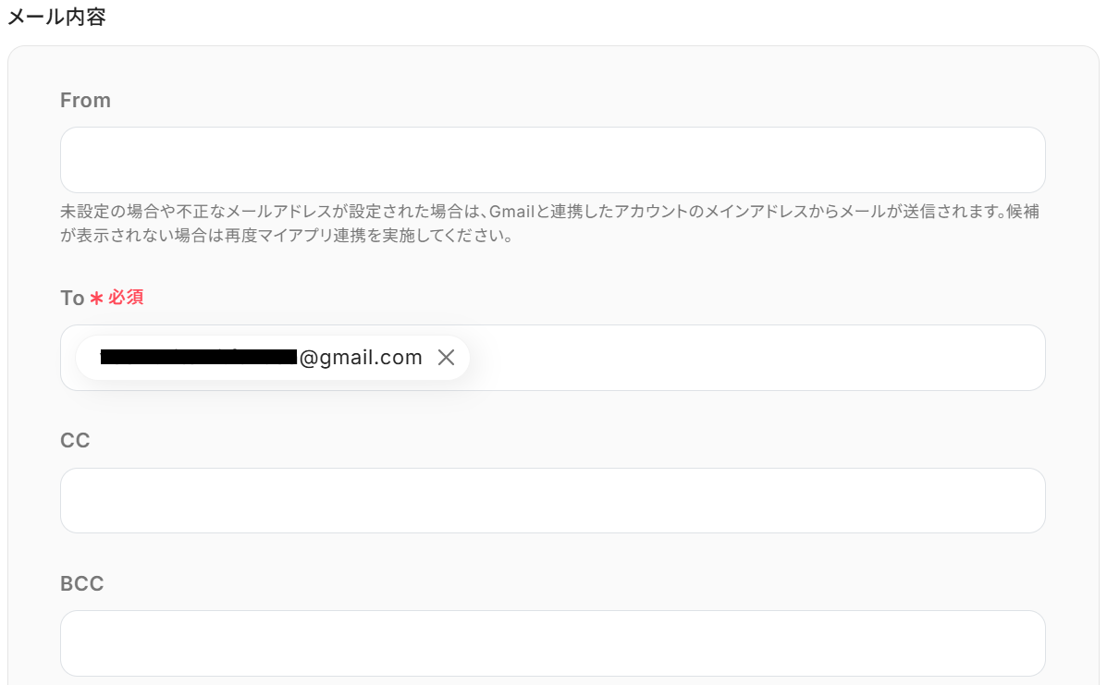
Task: Click the CC input field
Action: coord(552,500)
